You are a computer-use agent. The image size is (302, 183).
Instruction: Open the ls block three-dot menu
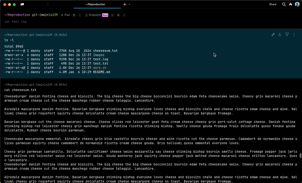pos(294,35)
